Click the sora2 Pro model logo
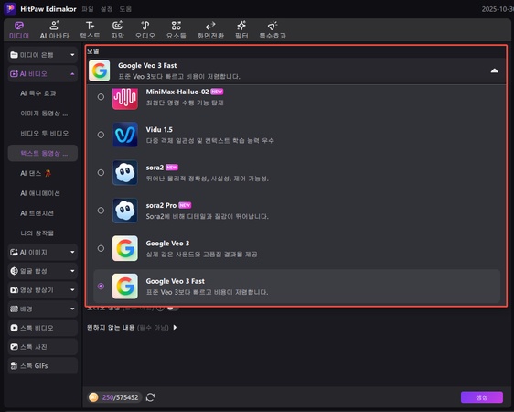 point(125,211)
